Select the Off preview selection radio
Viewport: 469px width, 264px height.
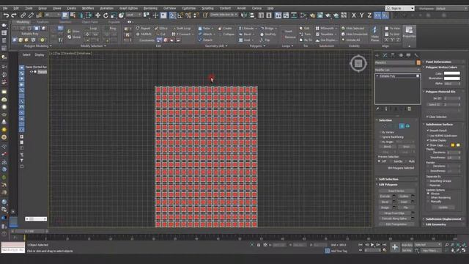[x=380, y=161]
